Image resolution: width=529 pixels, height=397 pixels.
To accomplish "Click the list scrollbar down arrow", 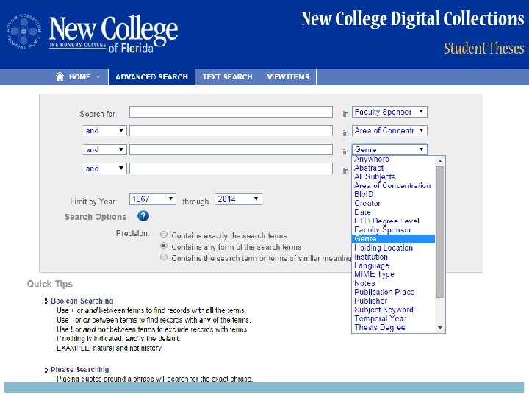I will point(440,327).
